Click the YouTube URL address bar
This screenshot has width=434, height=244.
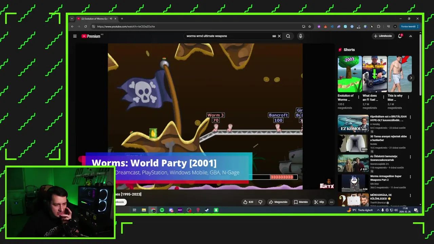[197, 26]
